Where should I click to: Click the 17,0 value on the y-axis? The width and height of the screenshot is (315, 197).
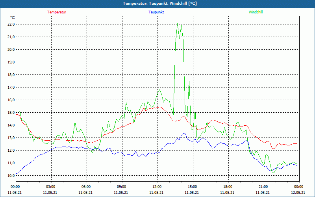(x=11, y=87)
